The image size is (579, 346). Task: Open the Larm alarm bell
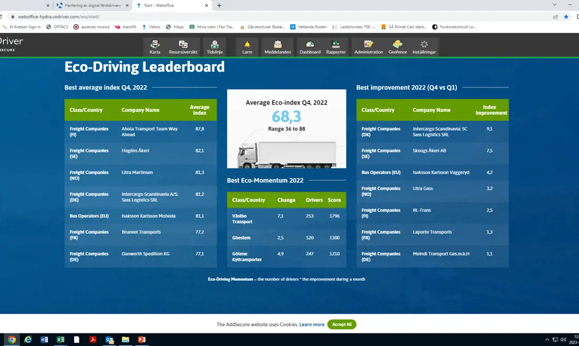(x=247, y=47)
